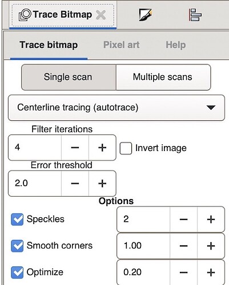Screen dimensions: 229x285
Task: Open the Align and Distribute panel icon
Action: [x=195, y=15]
